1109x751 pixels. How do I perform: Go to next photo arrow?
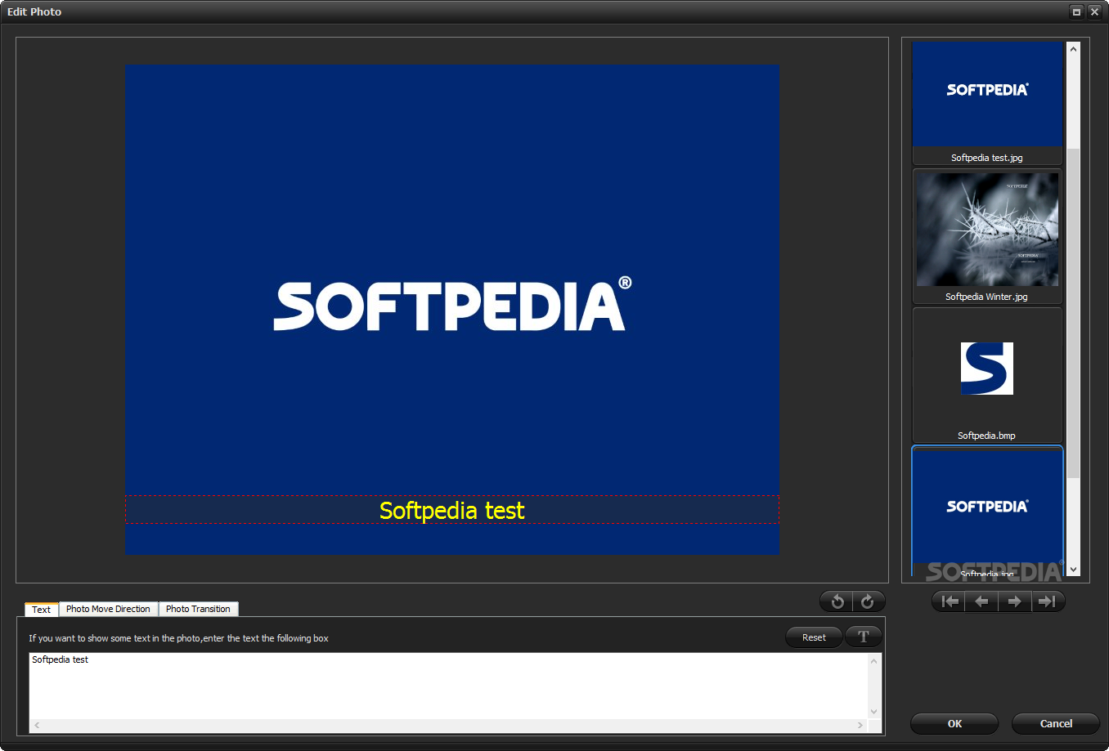point(1014,601)
